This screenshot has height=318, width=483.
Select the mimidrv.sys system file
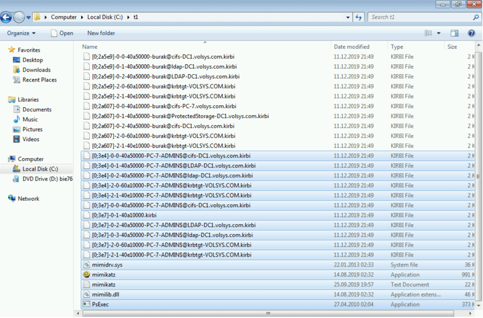pyautogui.click(x=107, y=265)
